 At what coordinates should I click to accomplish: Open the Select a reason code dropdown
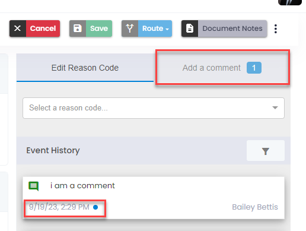click(154, 108)
